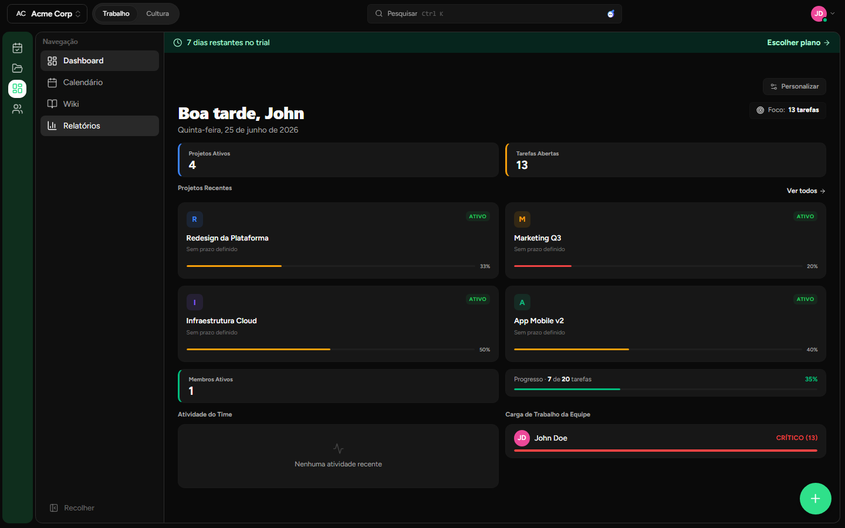Screen dimensions: 845x528
Task: Click the green plus floating button
Action: tap(816, 499)
